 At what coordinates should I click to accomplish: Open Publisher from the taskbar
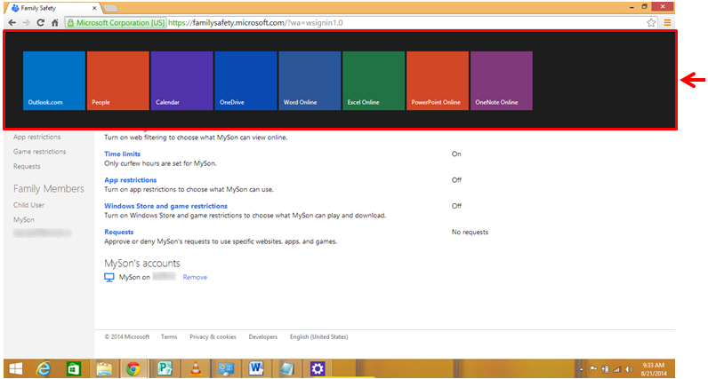tap(165, 368)
